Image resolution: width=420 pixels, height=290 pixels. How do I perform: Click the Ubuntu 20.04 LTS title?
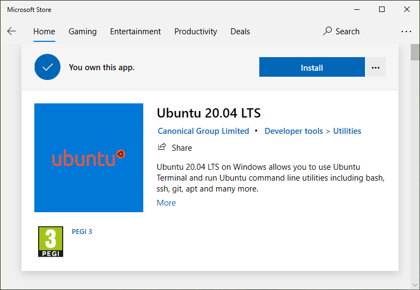[x=209, y=113]
